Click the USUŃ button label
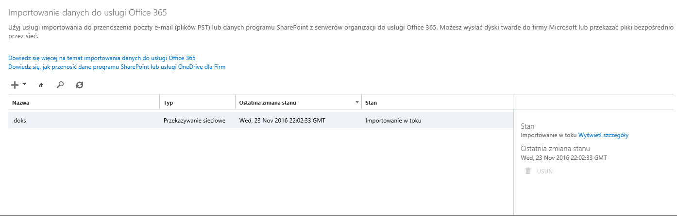This screenshot has height=216, width=677. tap(544, 171)
